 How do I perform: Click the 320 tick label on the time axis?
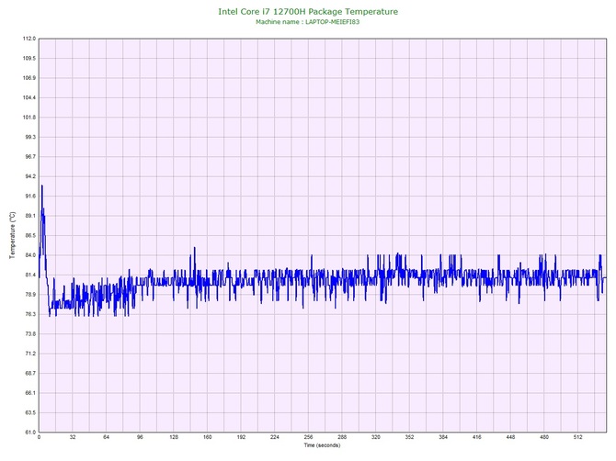point(376,437)
